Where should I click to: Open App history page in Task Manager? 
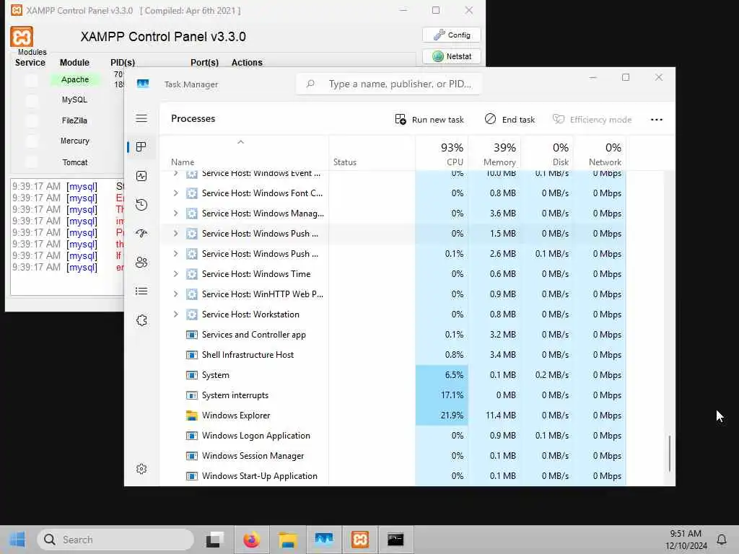pyautogui.click(x=141, y=204)
